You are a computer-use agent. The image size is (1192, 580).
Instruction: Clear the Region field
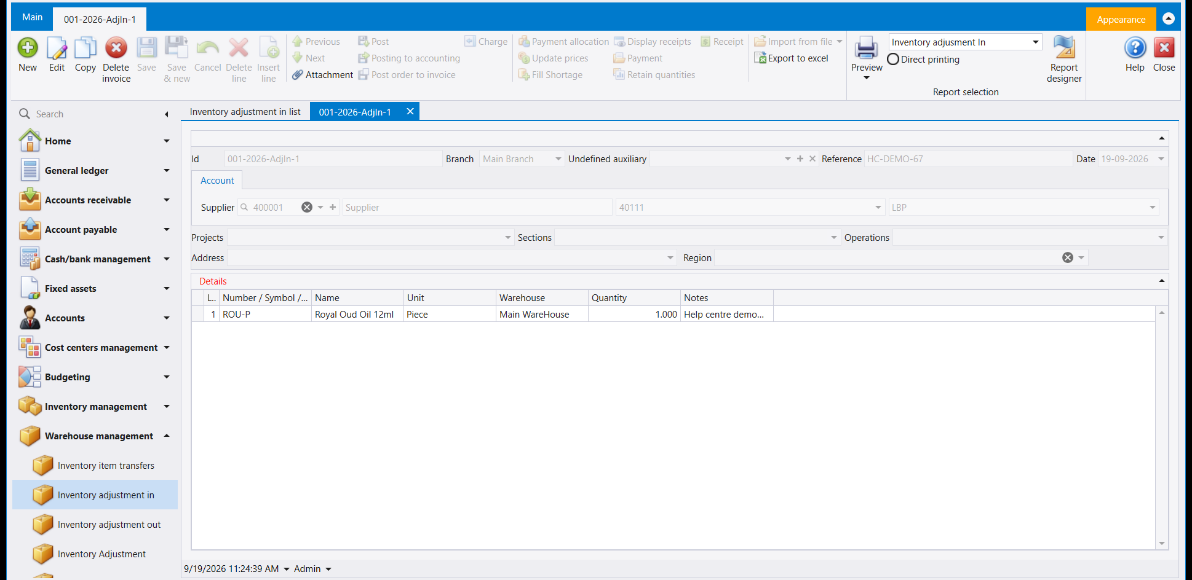[1067, 257]
